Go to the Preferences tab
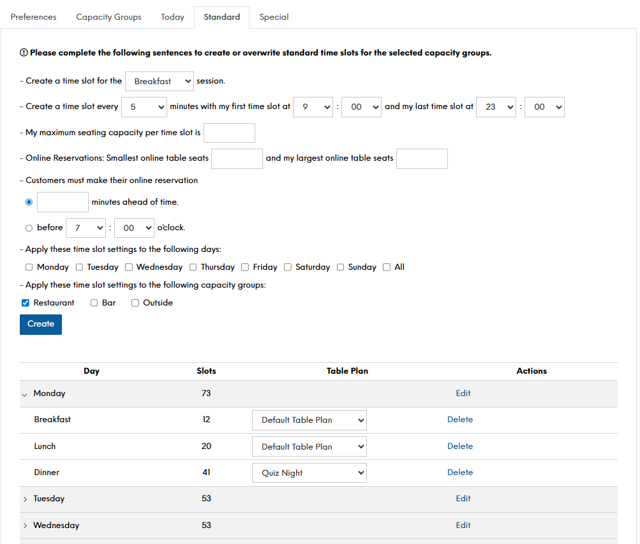 click(34, 17)
